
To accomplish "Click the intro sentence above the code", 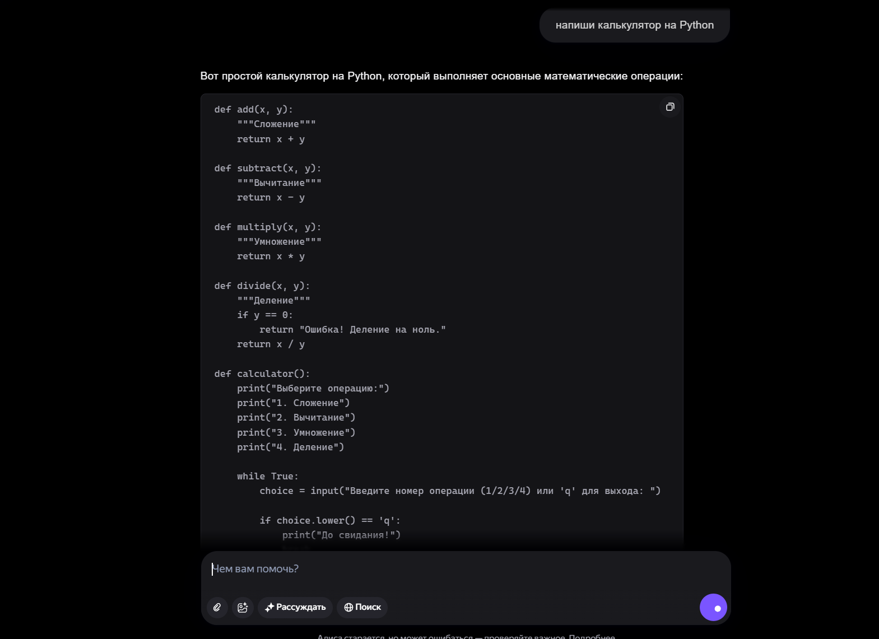I will click(441, 76).
